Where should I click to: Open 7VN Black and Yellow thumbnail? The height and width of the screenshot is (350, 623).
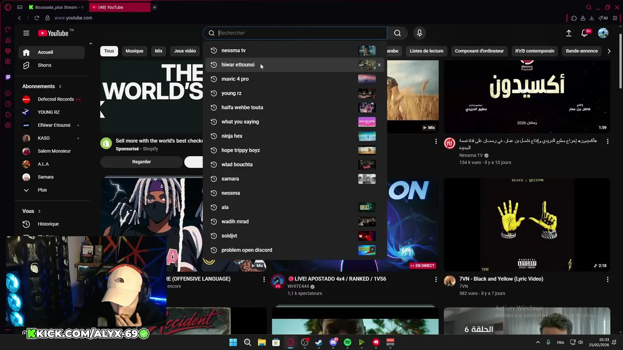(527, 225)
